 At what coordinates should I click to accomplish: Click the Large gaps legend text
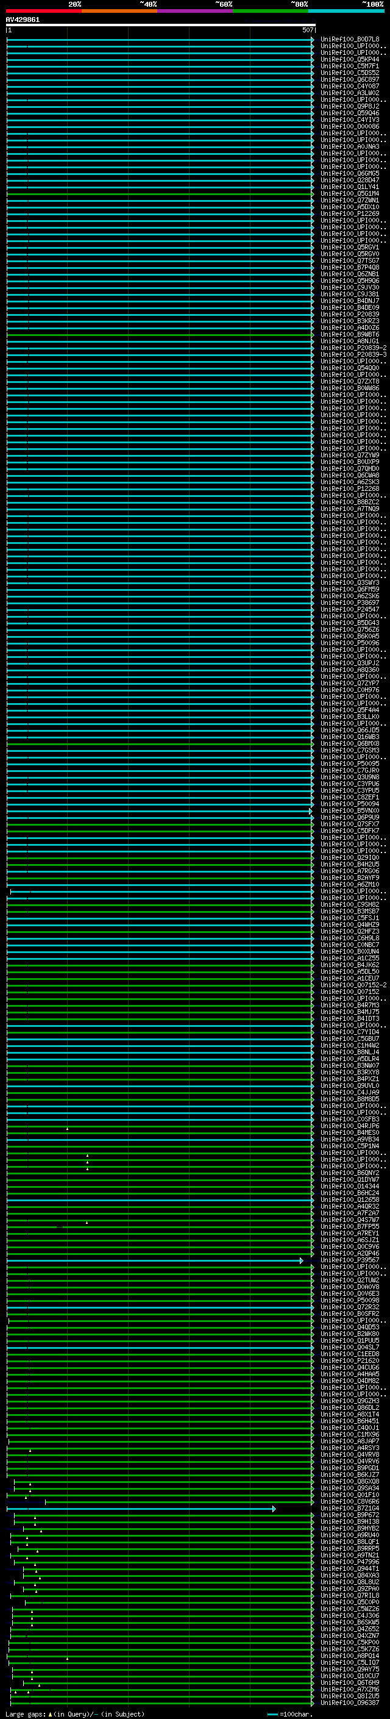point(26,1714)
